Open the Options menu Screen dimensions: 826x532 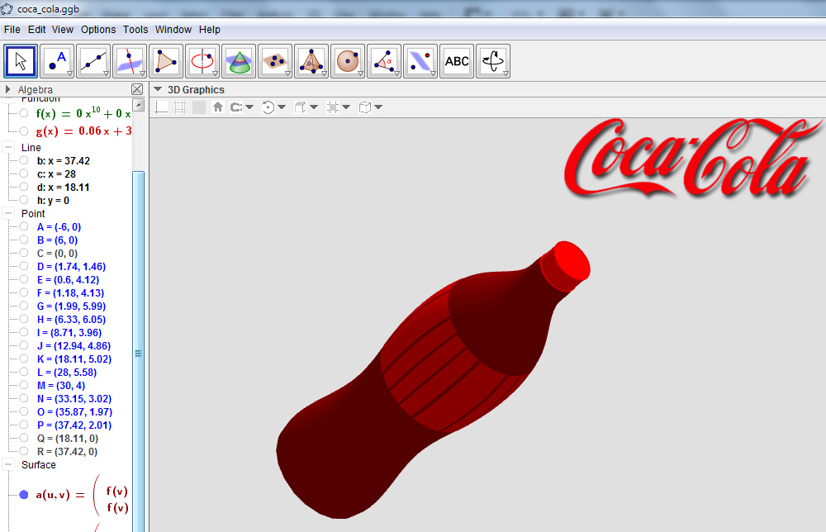tap(98, 30)
